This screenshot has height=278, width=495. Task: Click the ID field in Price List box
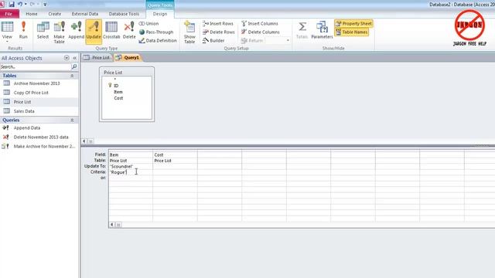click(116, 86)
